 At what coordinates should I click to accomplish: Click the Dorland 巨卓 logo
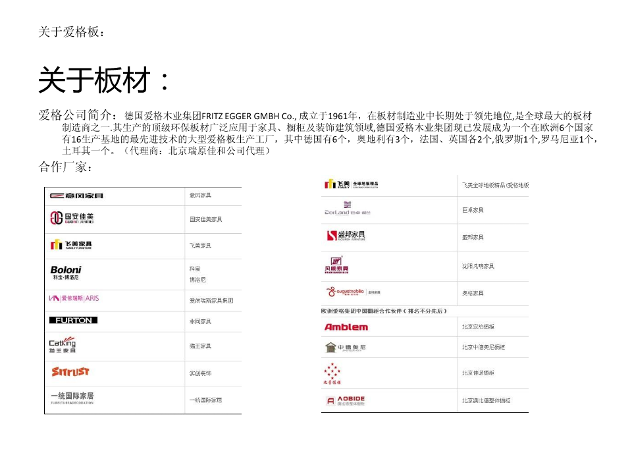tap(348, 209)
